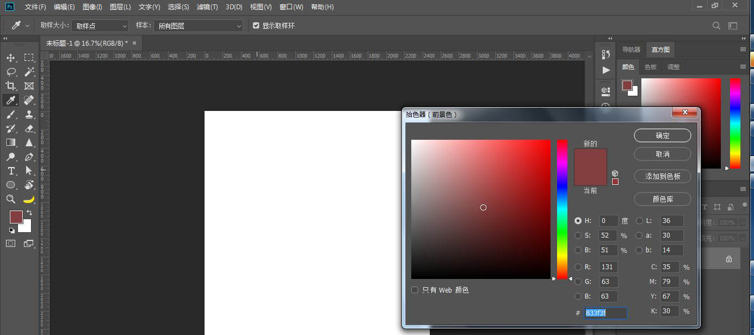Click the color field in the picker dialog
Image resolution: width=754 pixels, height=335 pixels.
(481, 209)
